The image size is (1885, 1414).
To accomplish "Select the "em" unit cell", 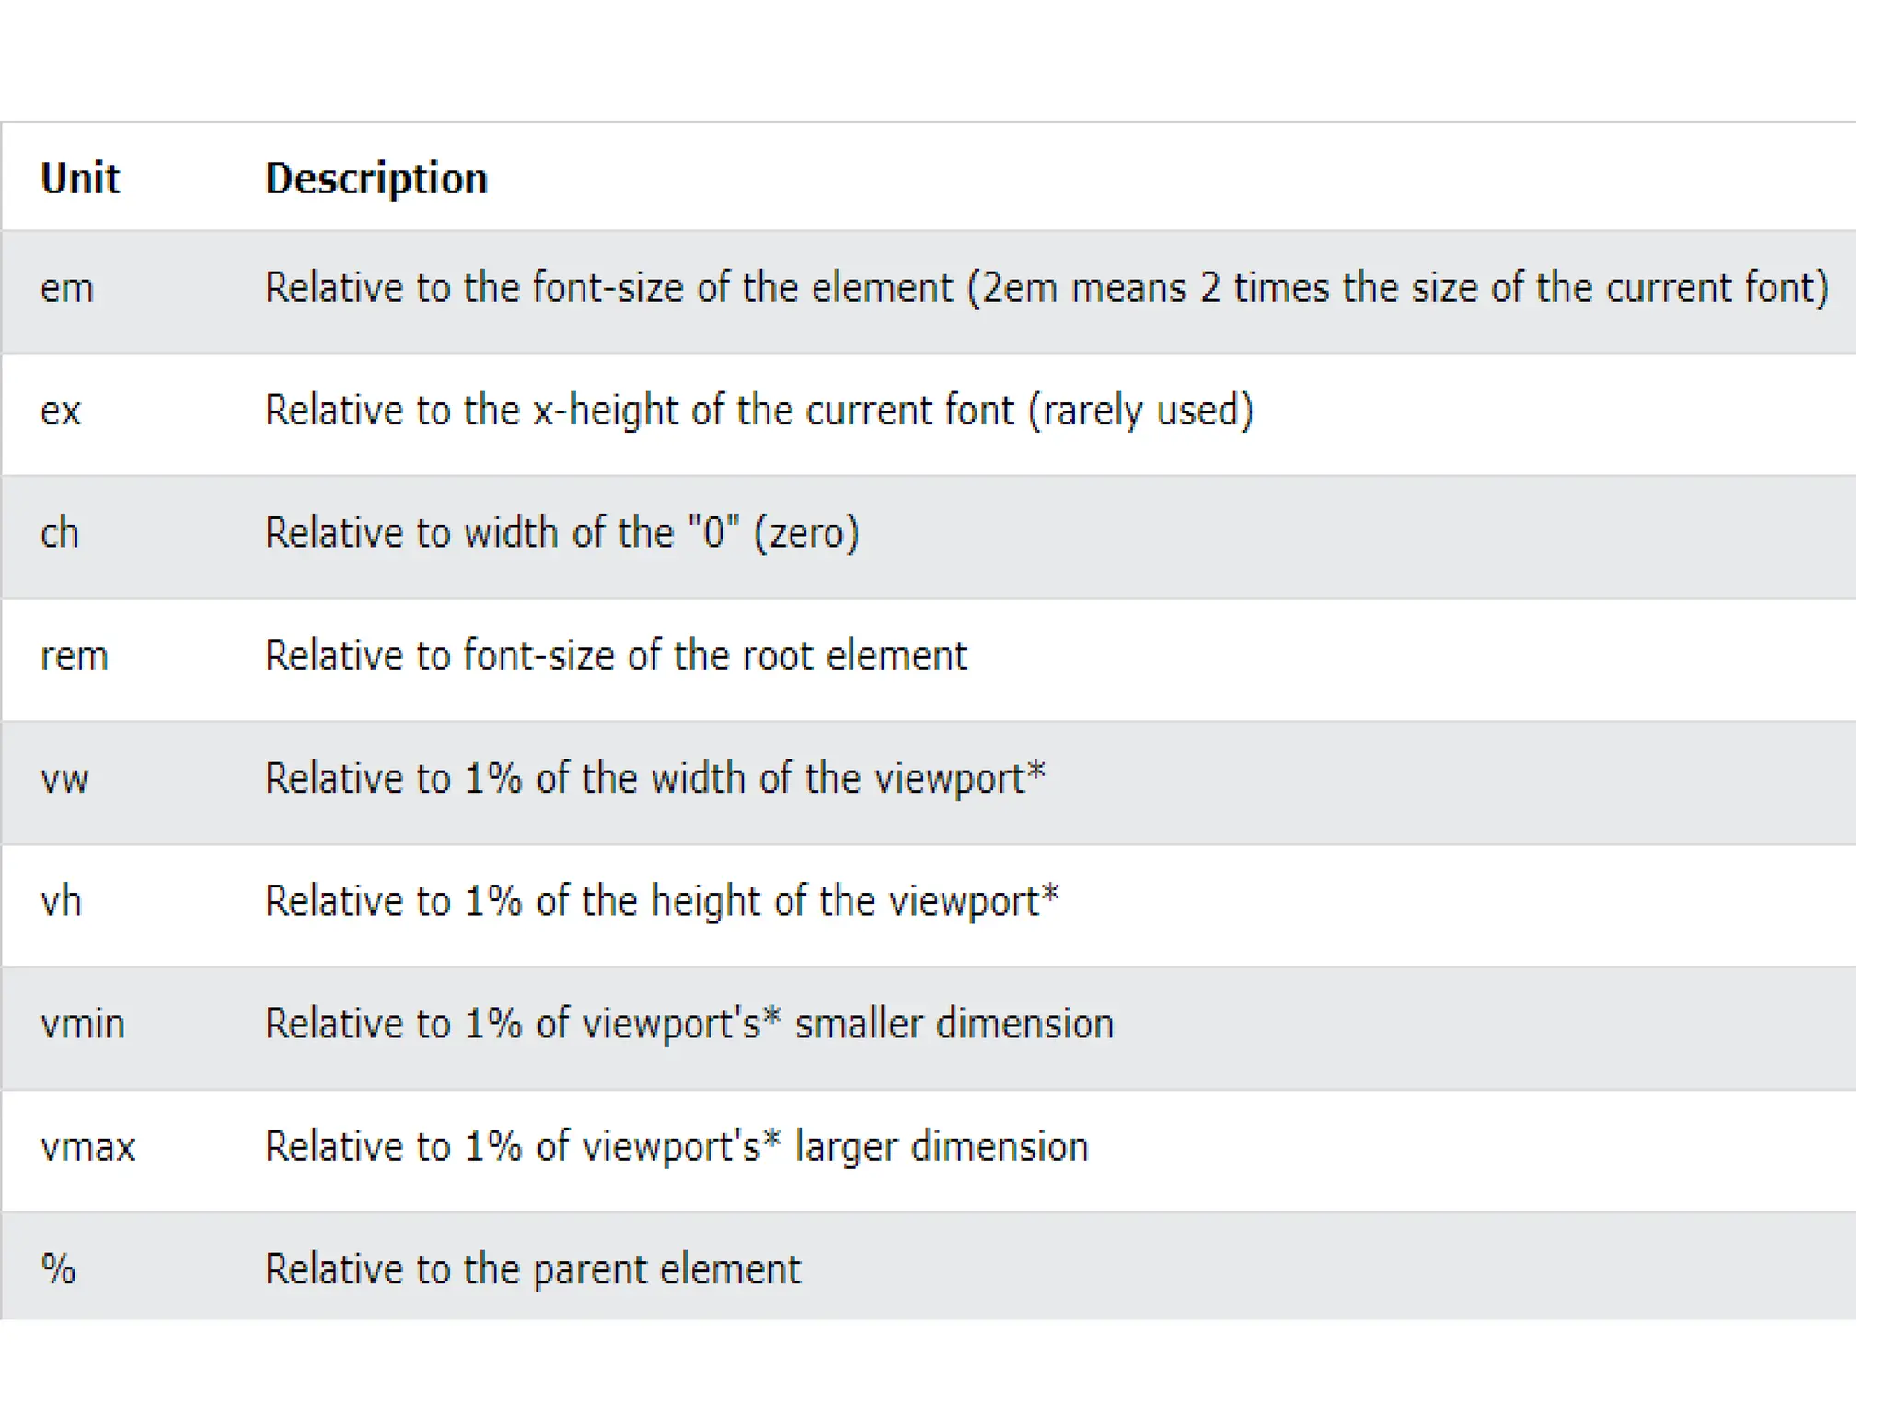I will tap(67, 289).
